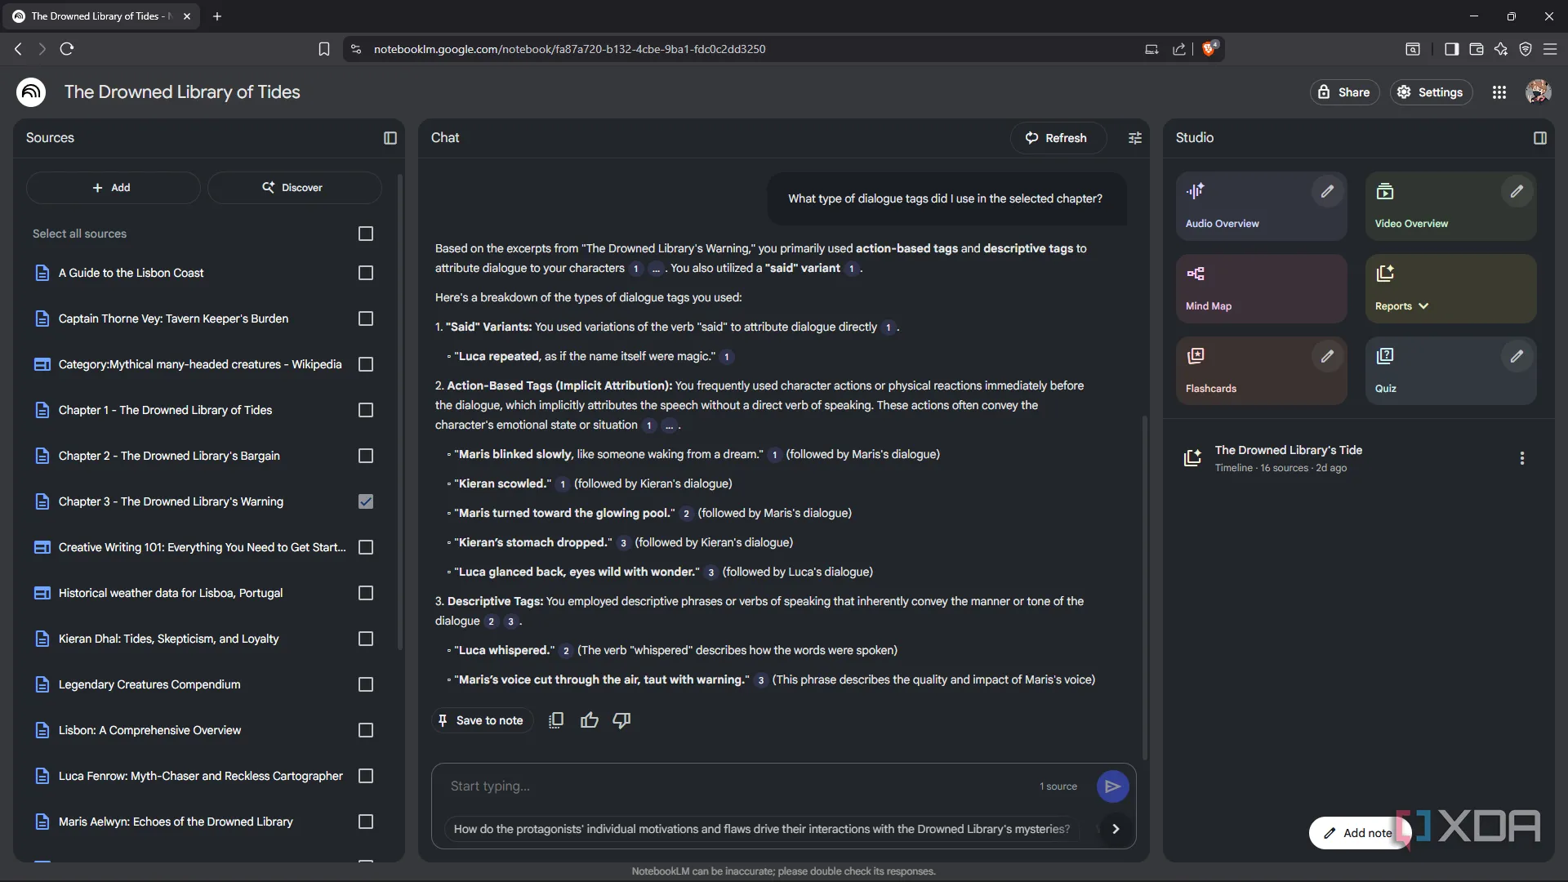The image size is (1568, 882).
Task: Show next suggested question arrow
Action: click(x=1116, y=829)
